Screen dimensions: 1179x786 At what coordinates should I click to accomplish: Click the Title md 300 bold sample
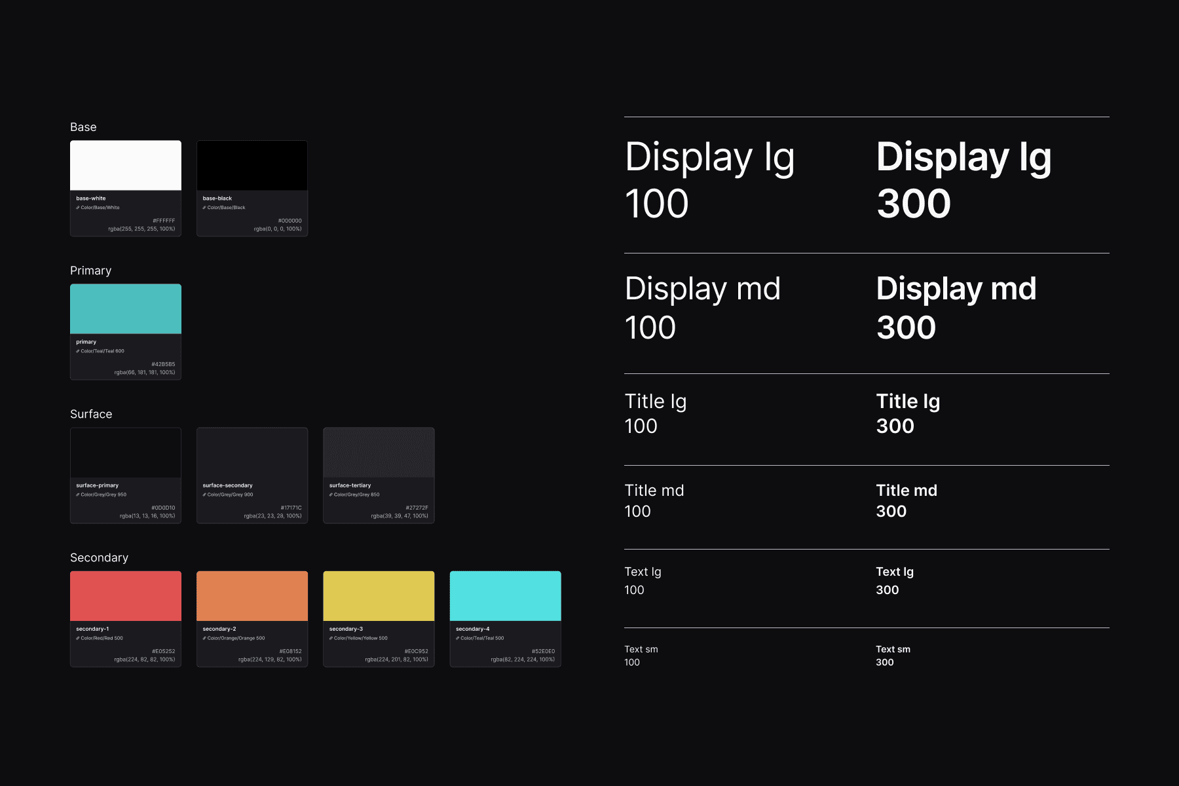pyautogui.click(x=907, y=501)
